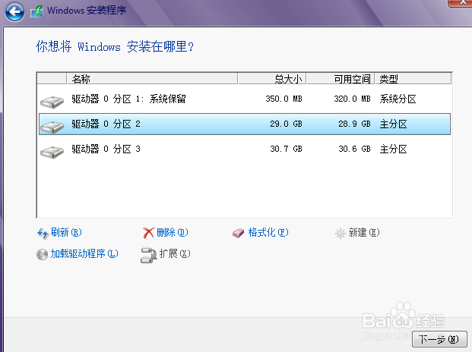Click the 名称 column header

(152, 79)
